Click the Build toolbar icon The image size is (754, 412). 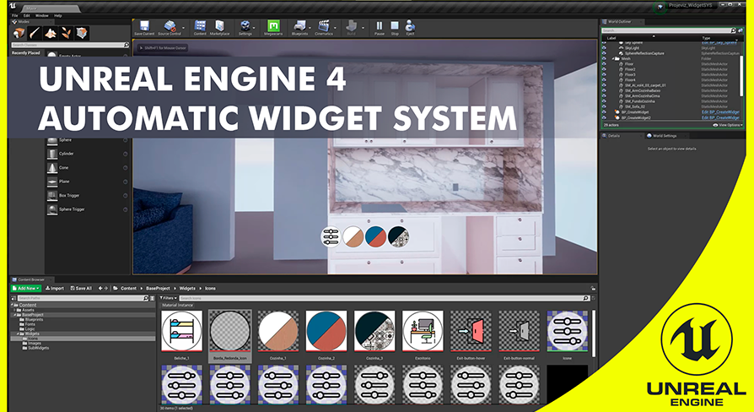[x=352, y=27]
